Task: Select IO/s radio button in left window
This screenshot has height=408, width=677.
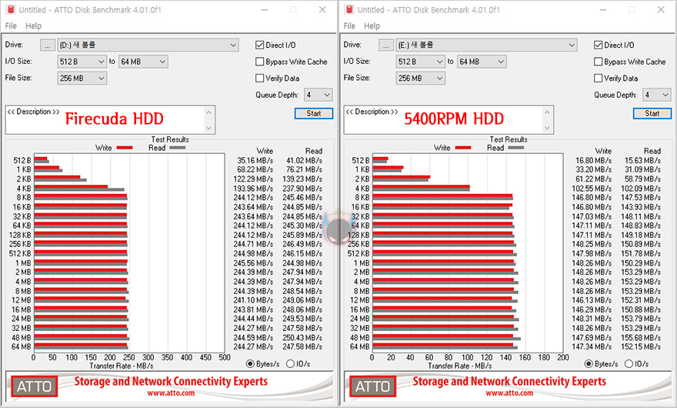Action: [290, 364]
